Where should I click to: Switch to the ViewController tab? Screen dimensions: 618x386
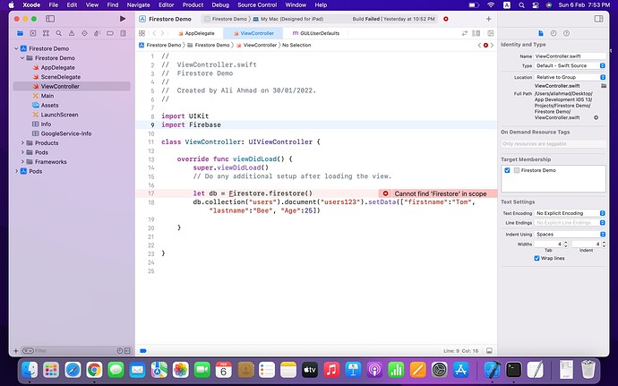(253, 33)
